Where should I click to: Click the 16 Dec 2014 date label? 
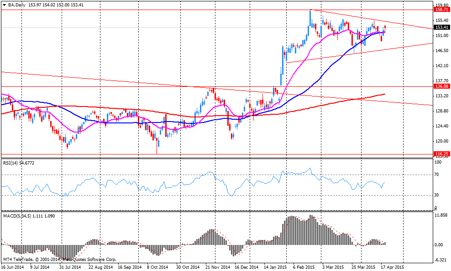tap(246, 267)
